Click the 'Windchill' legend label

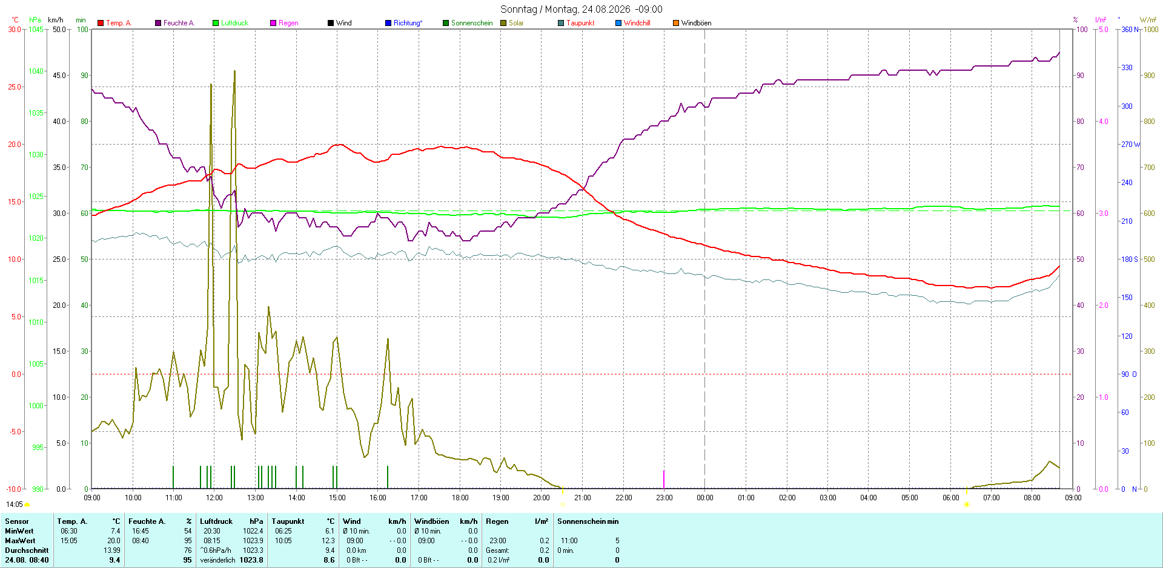tap(637, 23)
